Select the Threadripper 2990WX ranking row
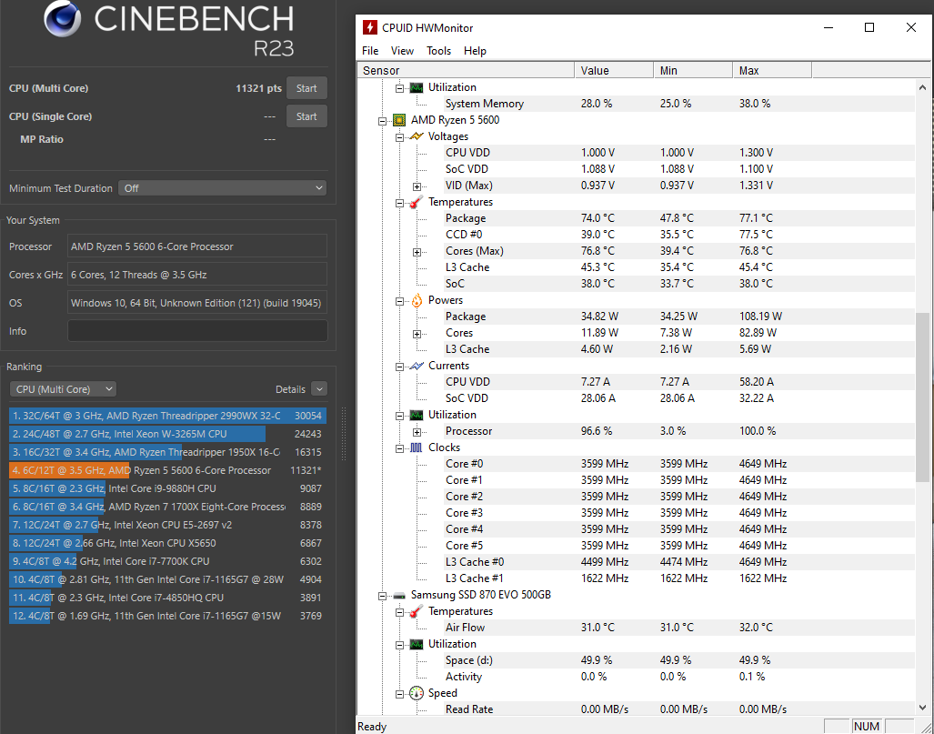 (167, 416)
